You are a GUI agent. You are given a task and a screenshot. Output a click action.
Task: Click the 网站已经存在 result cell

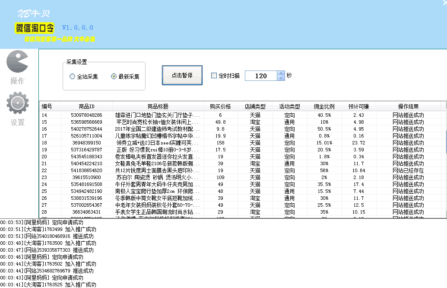pyautogui.click(x=408, y=170)
